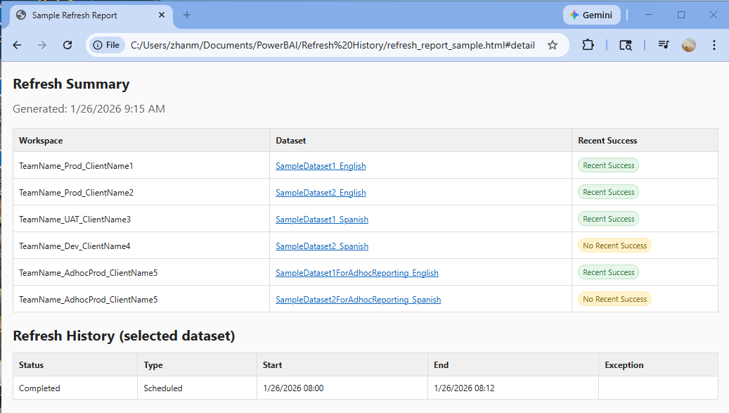Viewport: 729px width, 413px height.
Task: Open the SampleDataset2_Spanish dataset link
Action: point(321,246)
